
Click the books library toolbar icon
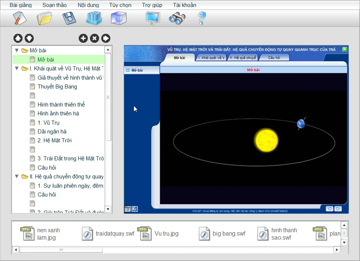[94, 18]
